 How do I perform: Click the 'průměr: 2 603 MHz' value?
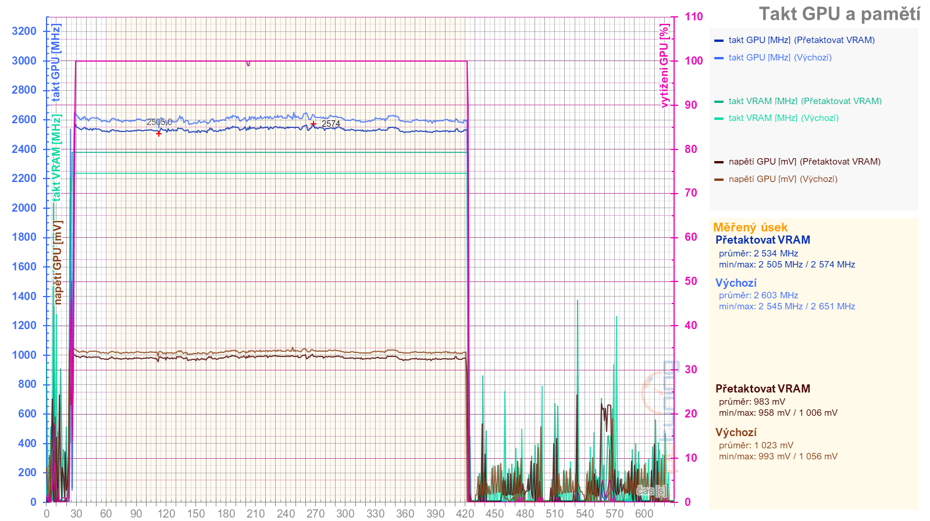pos(758,295)
